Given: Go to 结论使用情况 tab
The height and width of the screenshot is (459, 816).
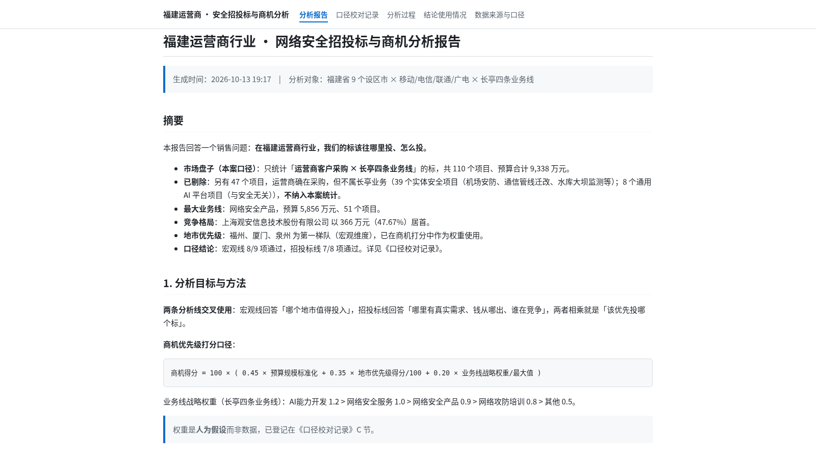Looking at the screenshot, I should 445,15.
